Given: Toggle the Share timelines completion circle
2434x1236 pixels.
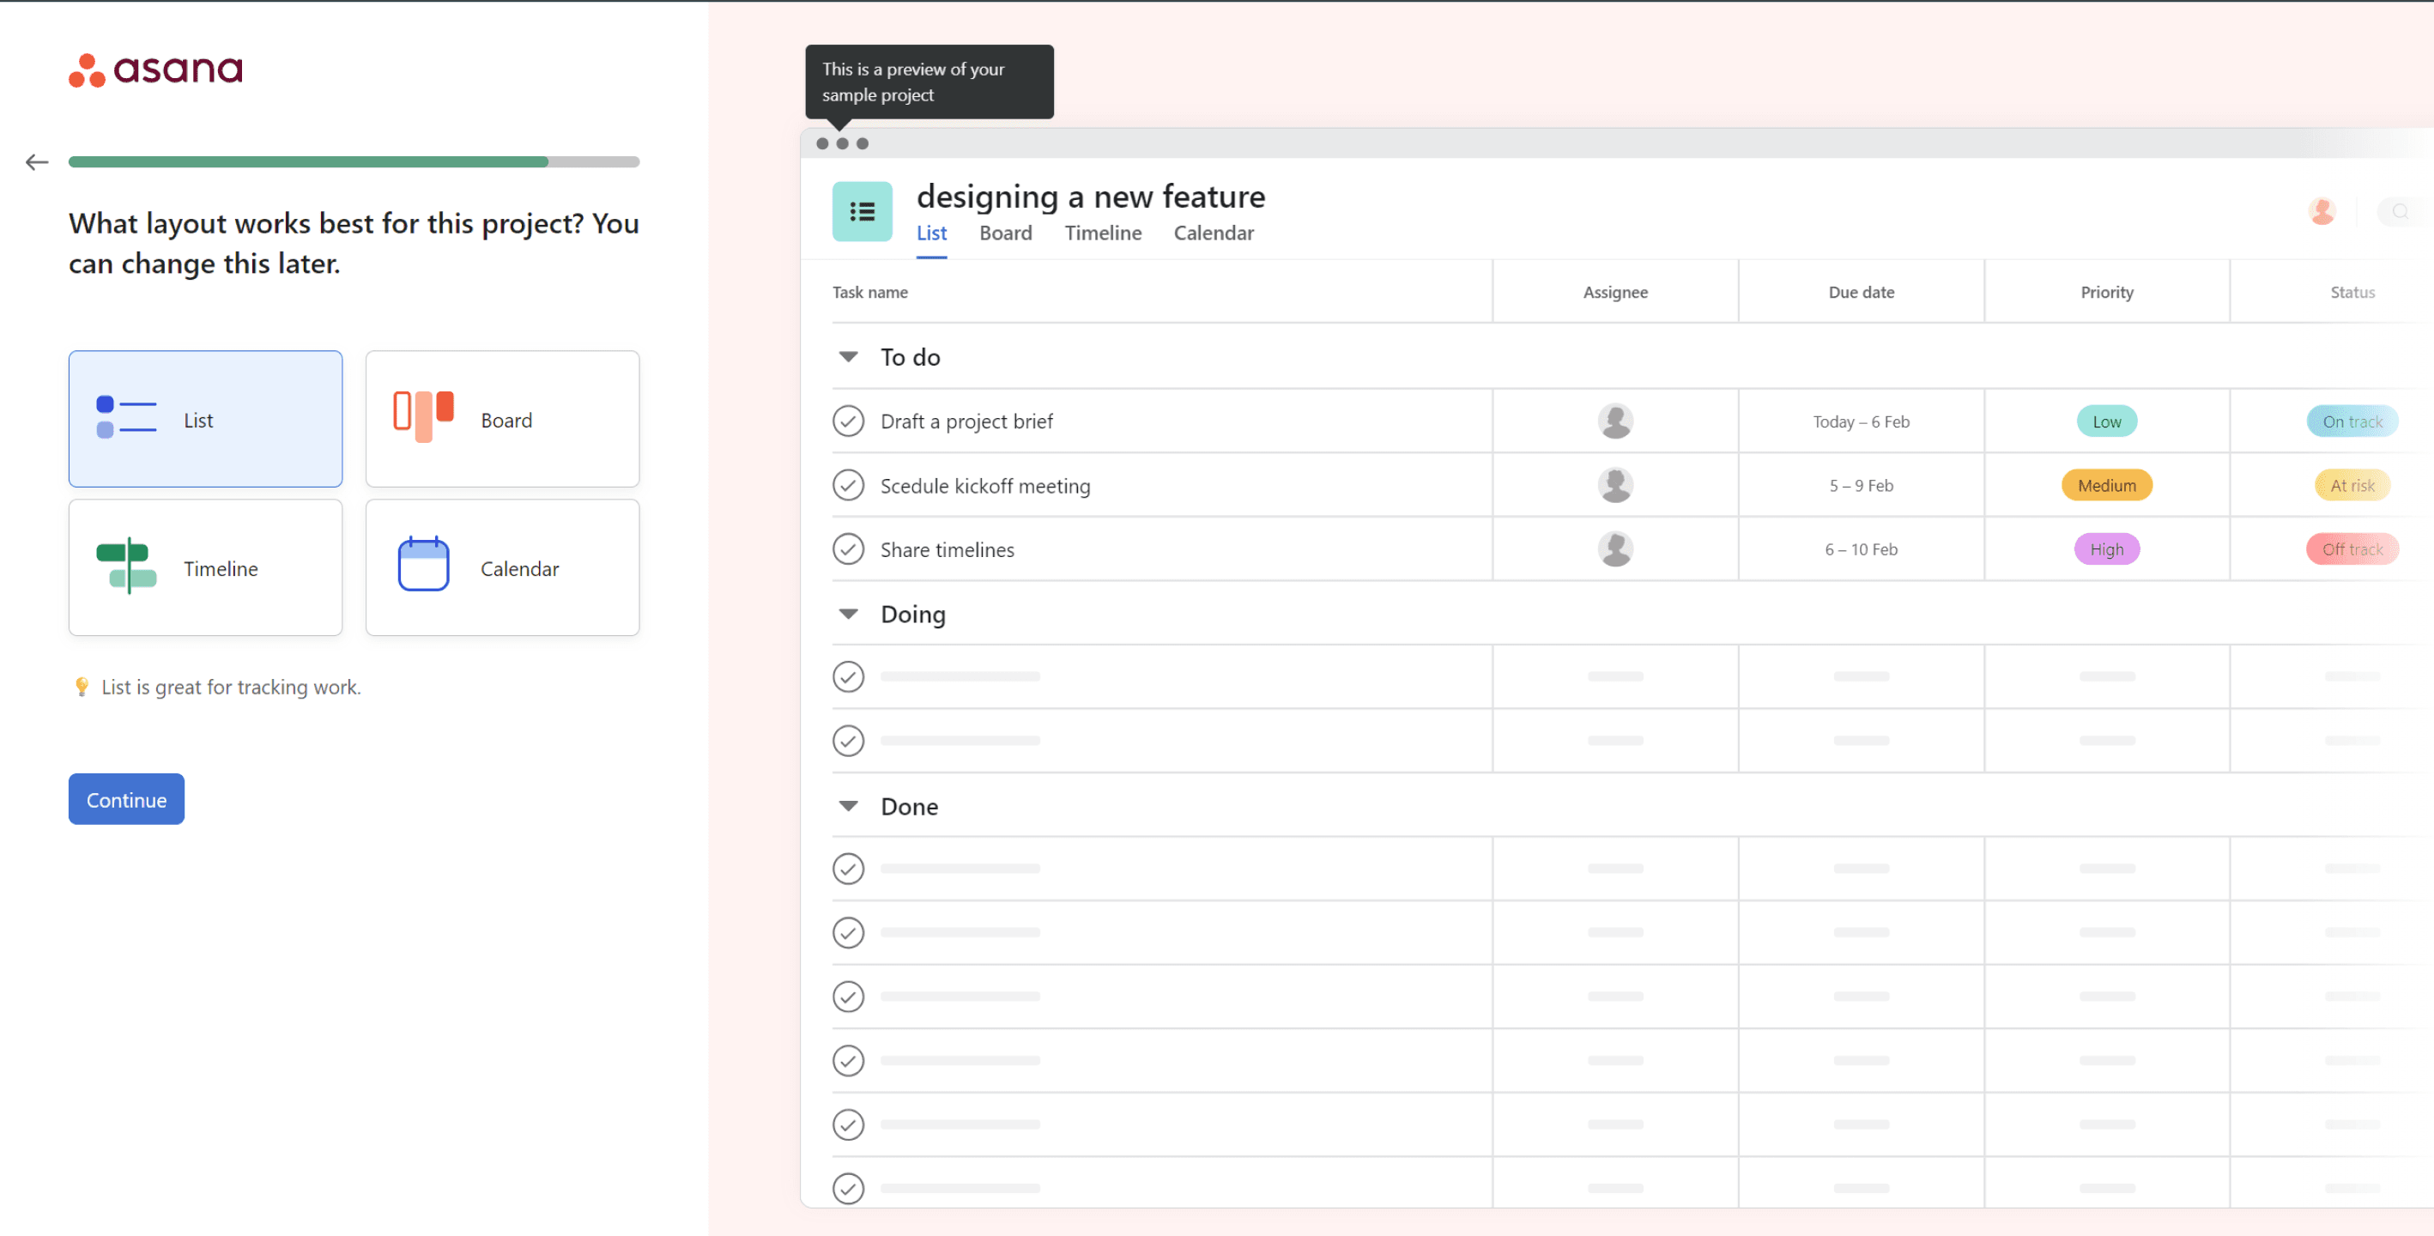Looking at the screenshot, I should coord(848,549).
